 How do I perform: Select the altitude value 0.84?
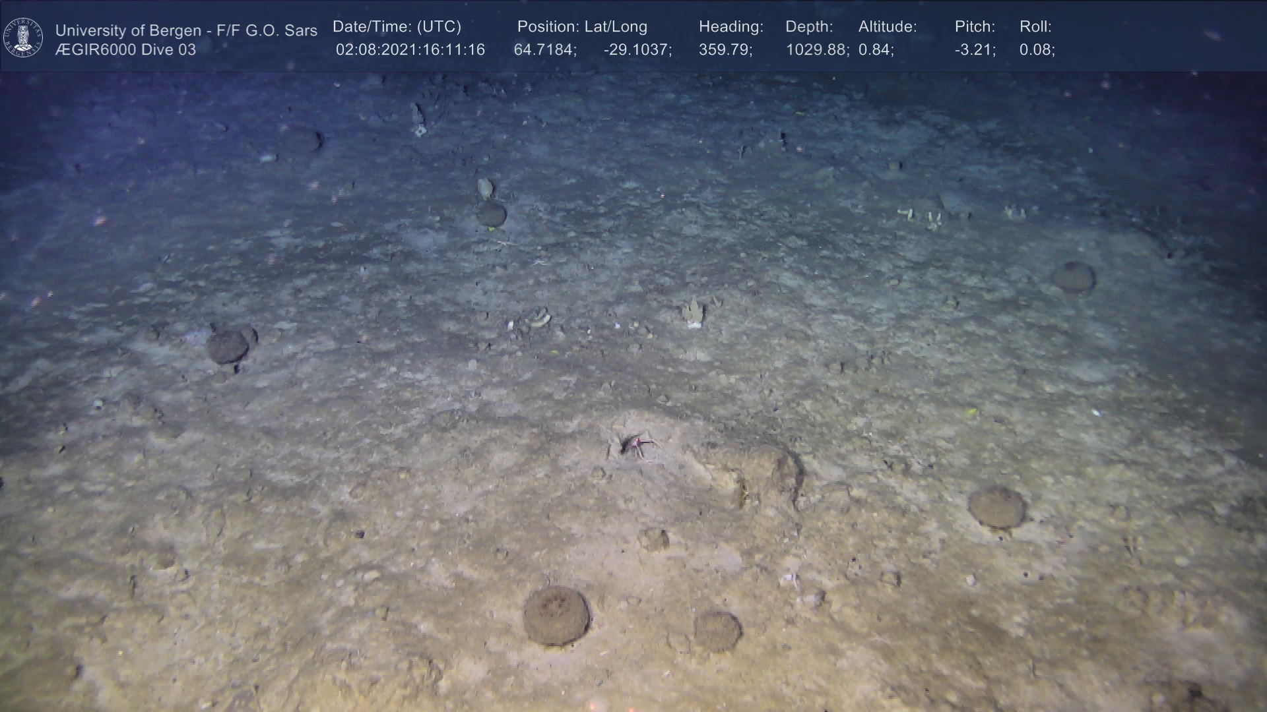pyautogui.click(x=876, y=50)
